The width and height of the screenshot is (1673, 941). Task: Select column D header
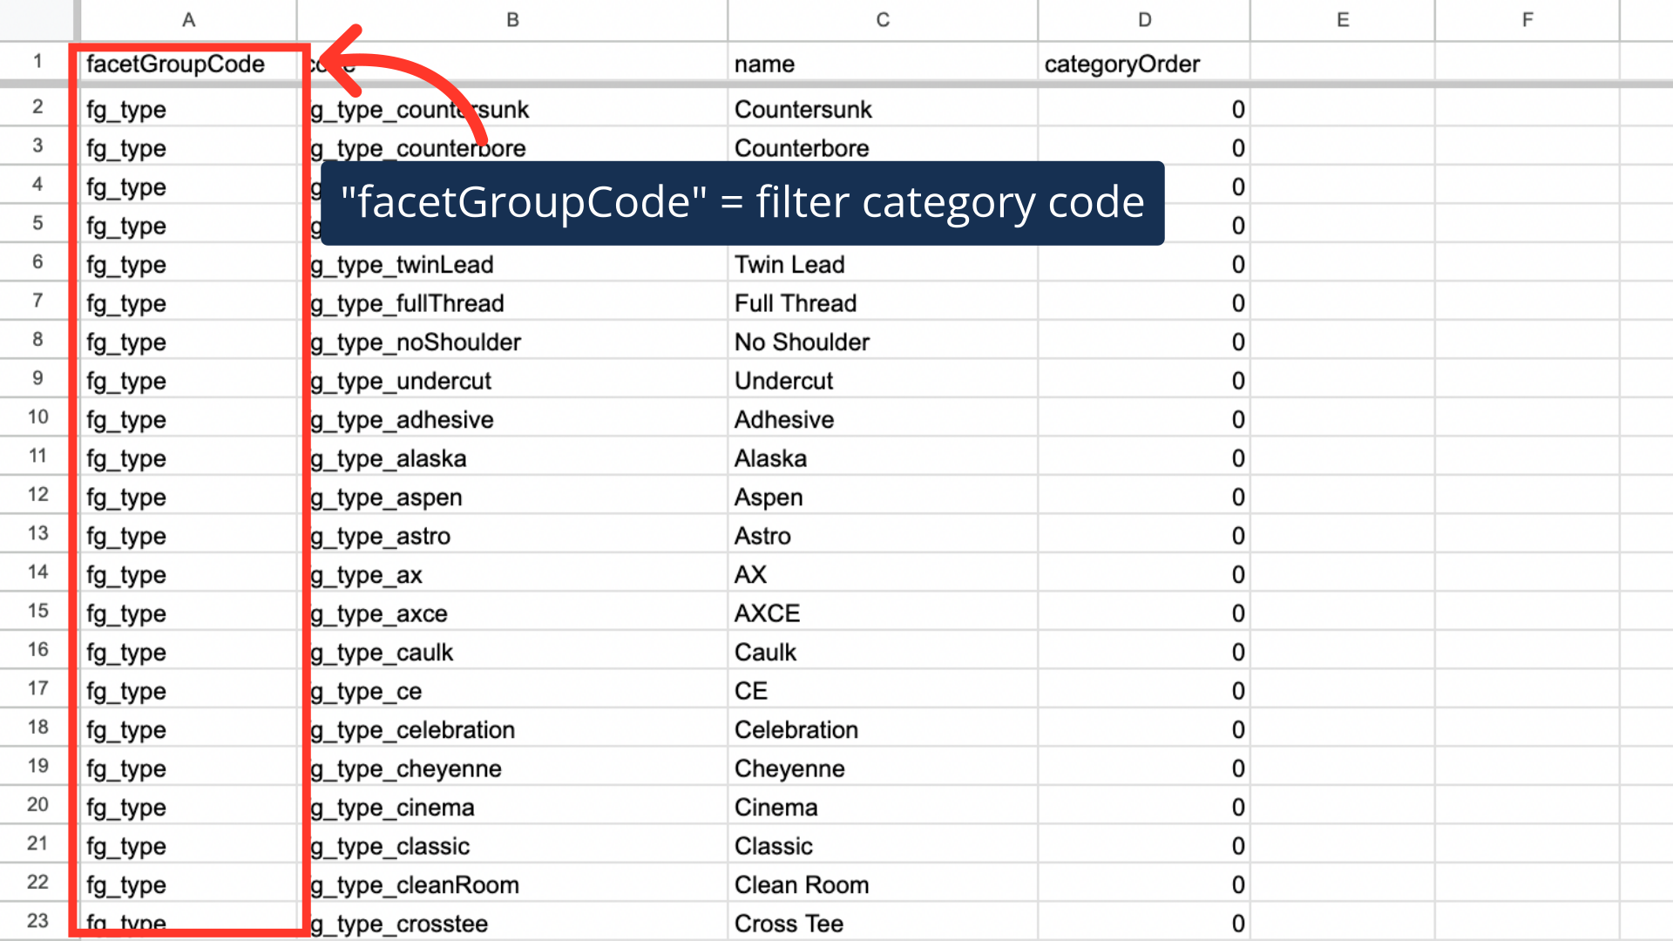point(1144,19)
